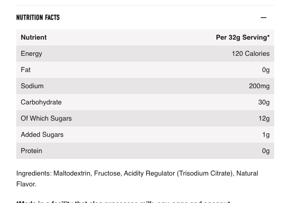The height and width of the screenshot is (203, 290).
Task: Select the Fat row label
Action: click(x=26, y=70)
